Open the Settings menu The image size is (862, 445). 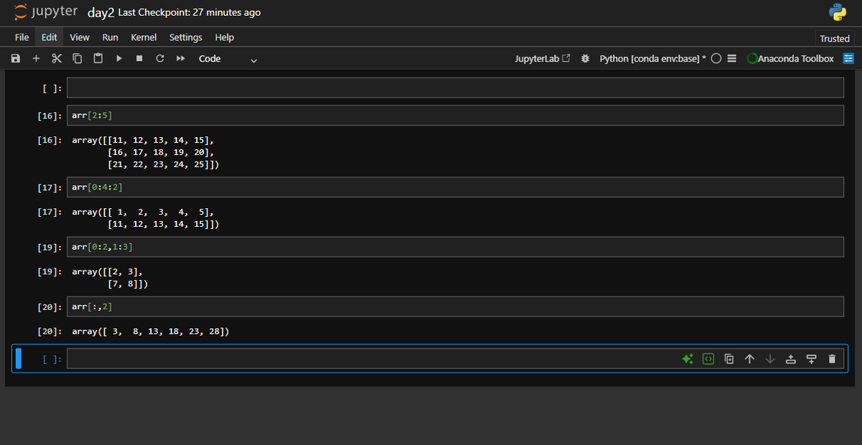point(185,37)
